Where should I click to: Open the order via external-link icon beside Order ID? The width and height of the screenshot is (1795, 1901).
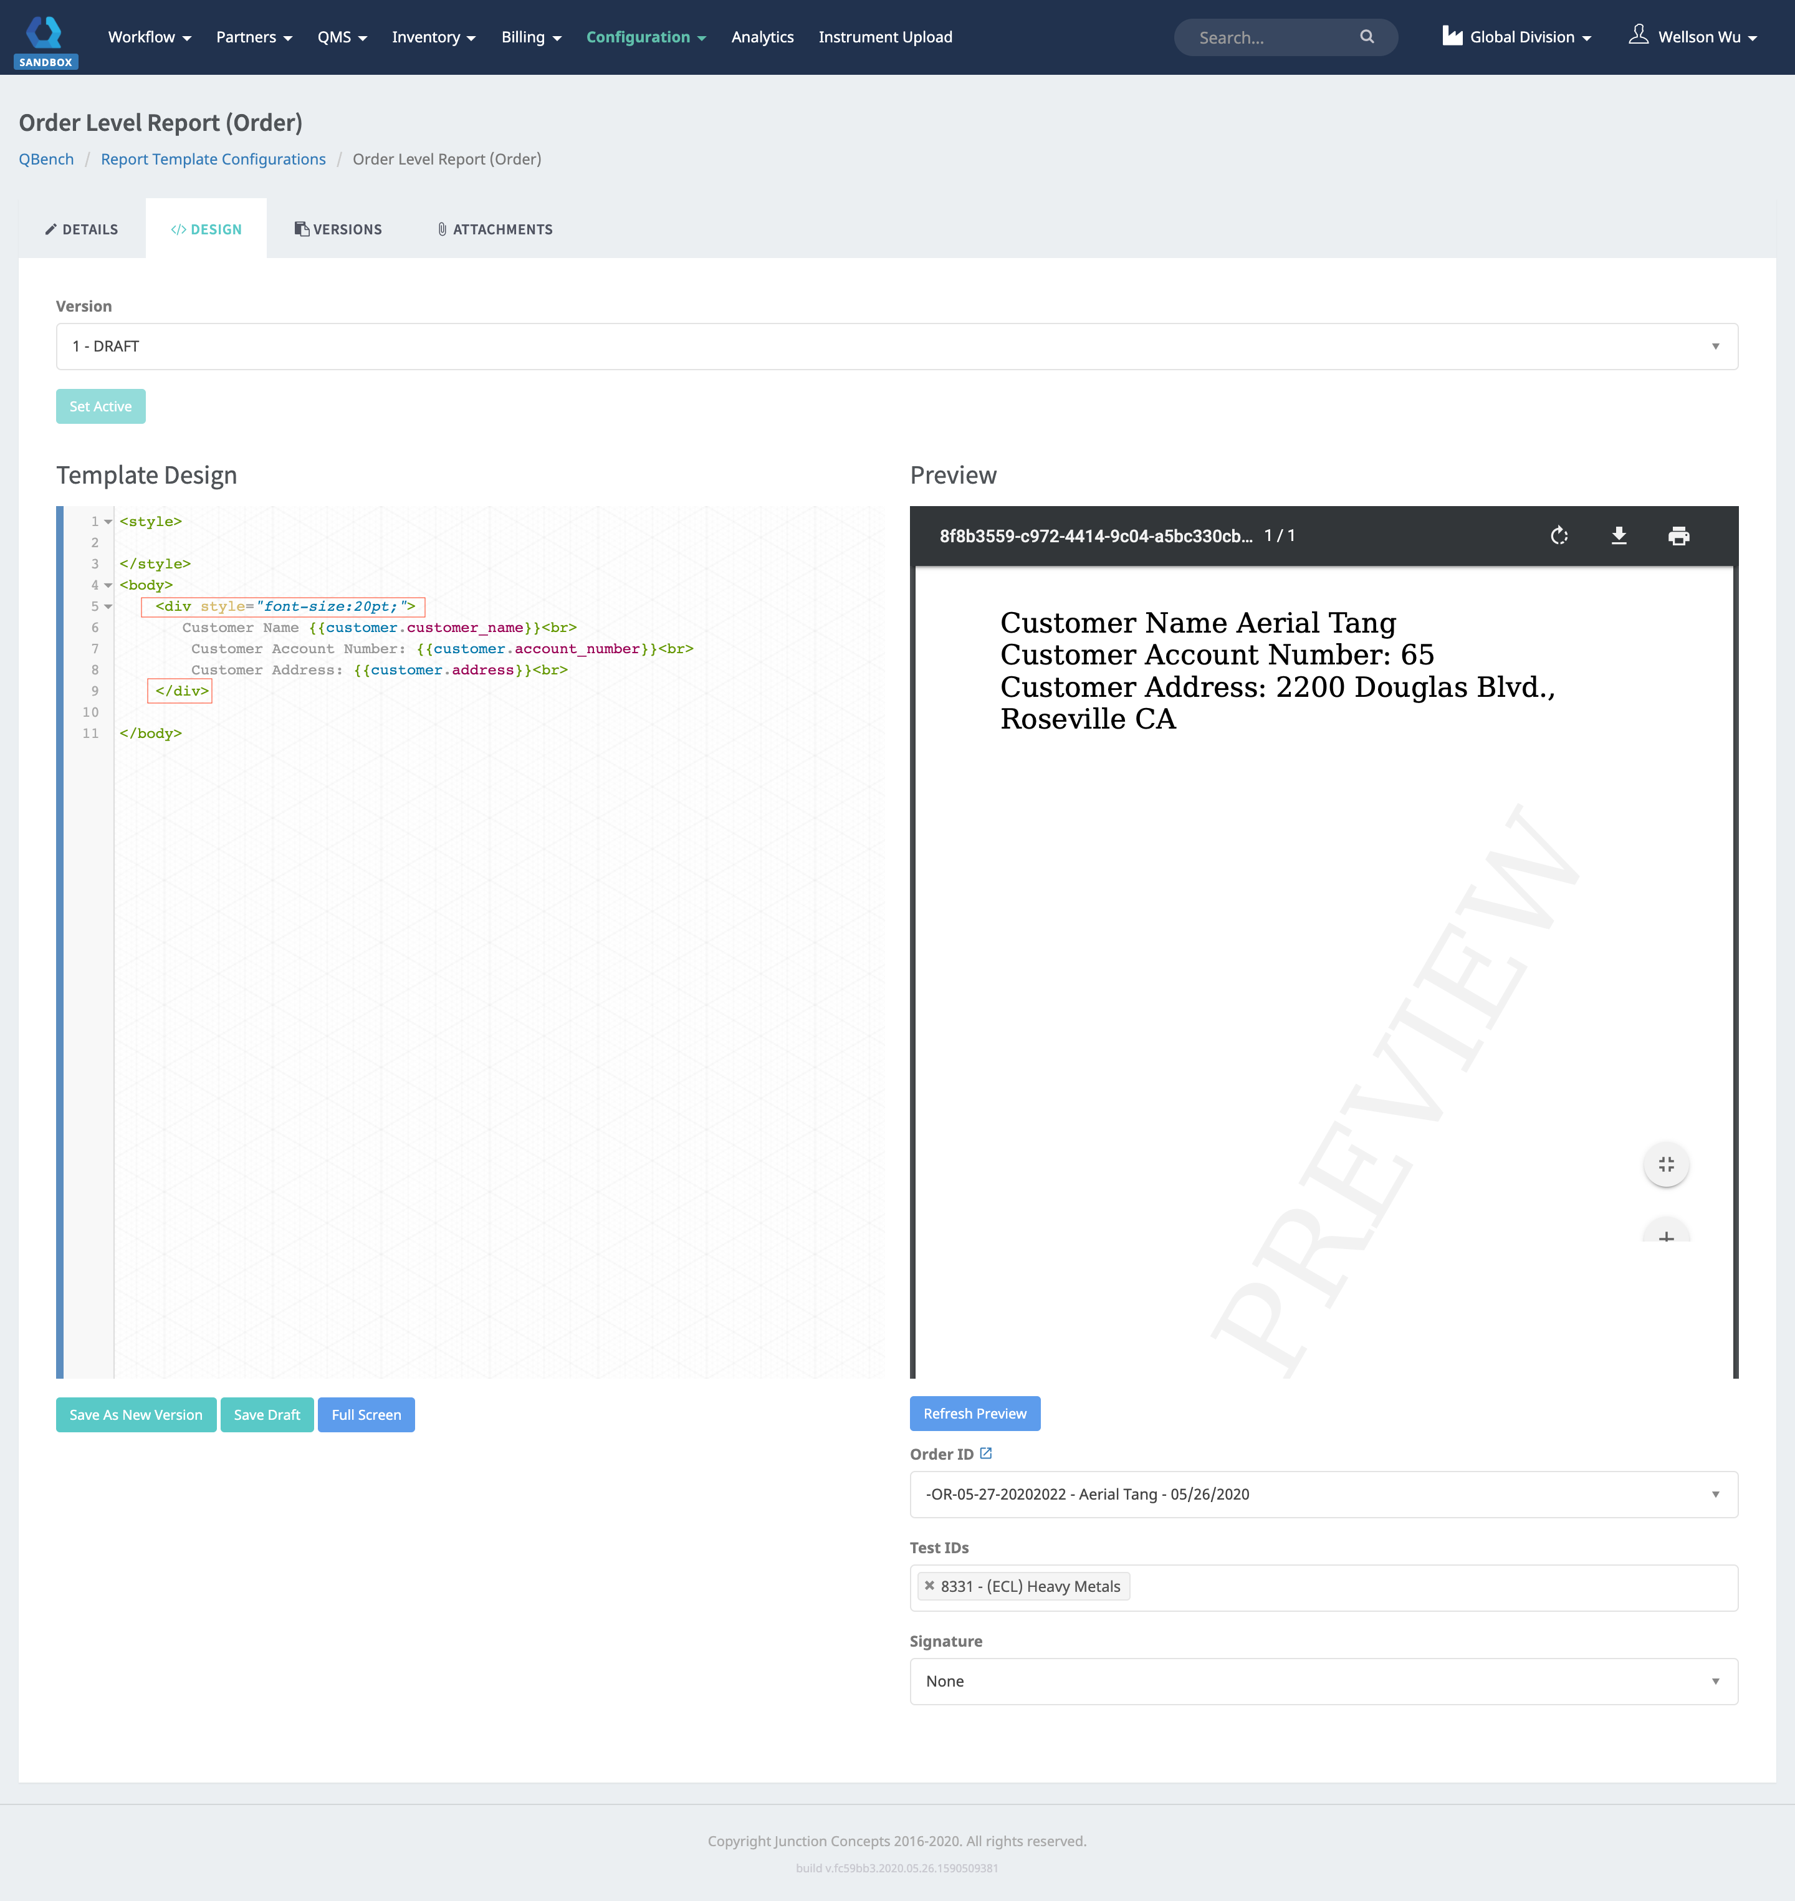click(x=987, y=1453)
